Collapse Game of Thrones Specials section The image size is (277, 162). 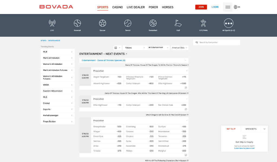coord(185,60)
